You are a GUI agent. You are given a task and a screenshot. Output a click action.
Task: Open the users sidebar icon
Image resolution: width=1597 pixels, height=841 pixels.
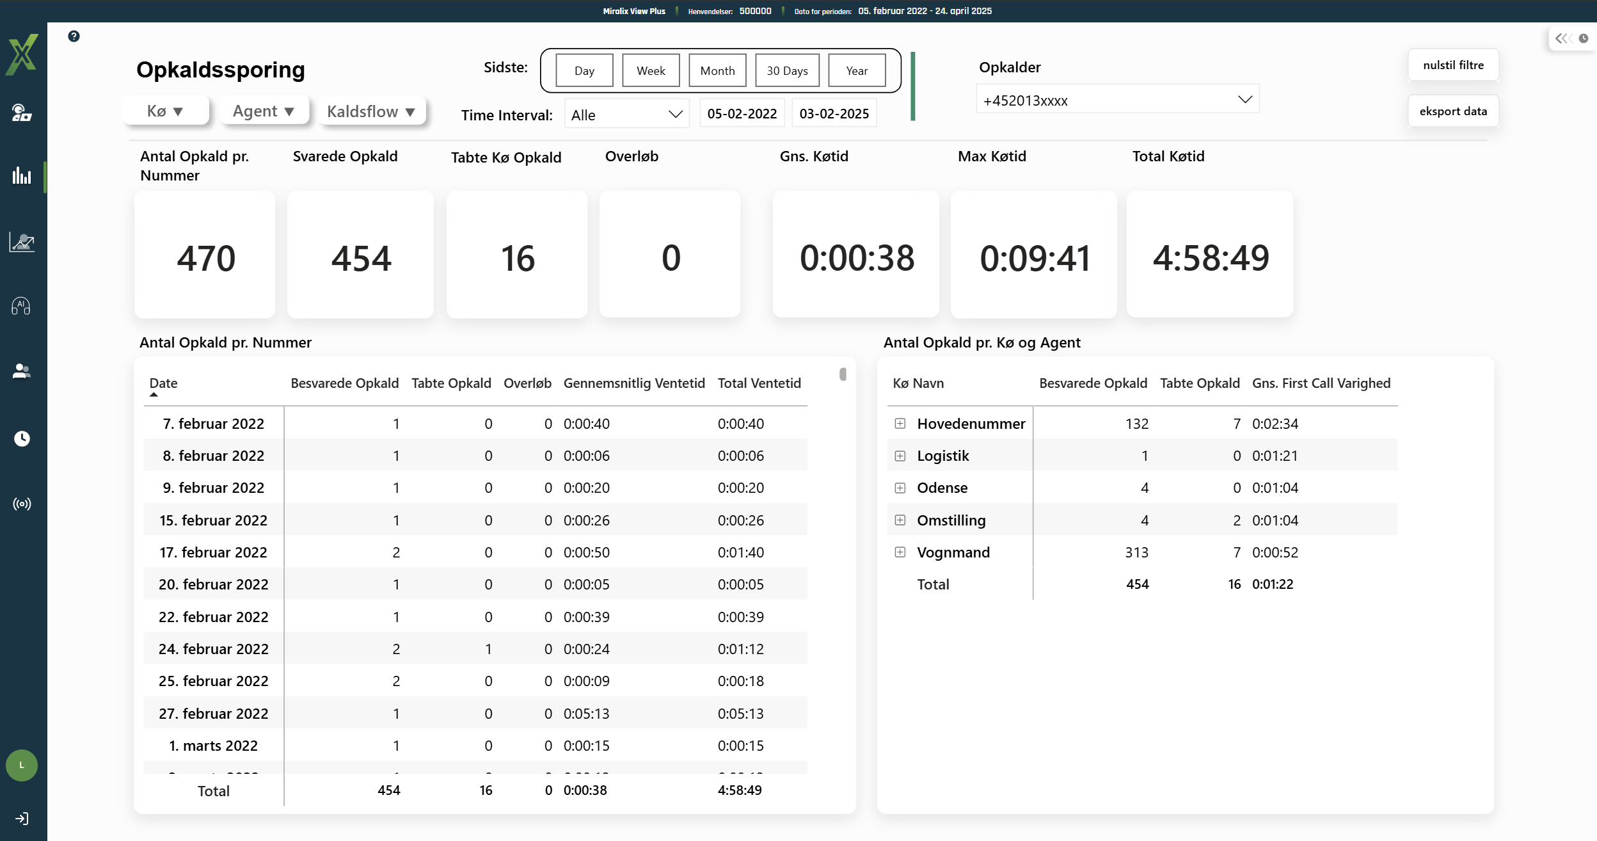click(22, 371)
